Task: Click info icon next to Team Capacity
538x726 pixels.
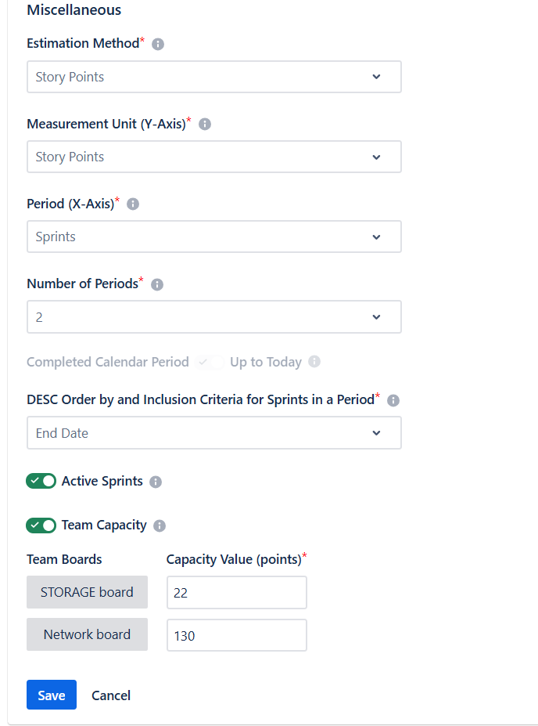Action: tap(160, 526)
